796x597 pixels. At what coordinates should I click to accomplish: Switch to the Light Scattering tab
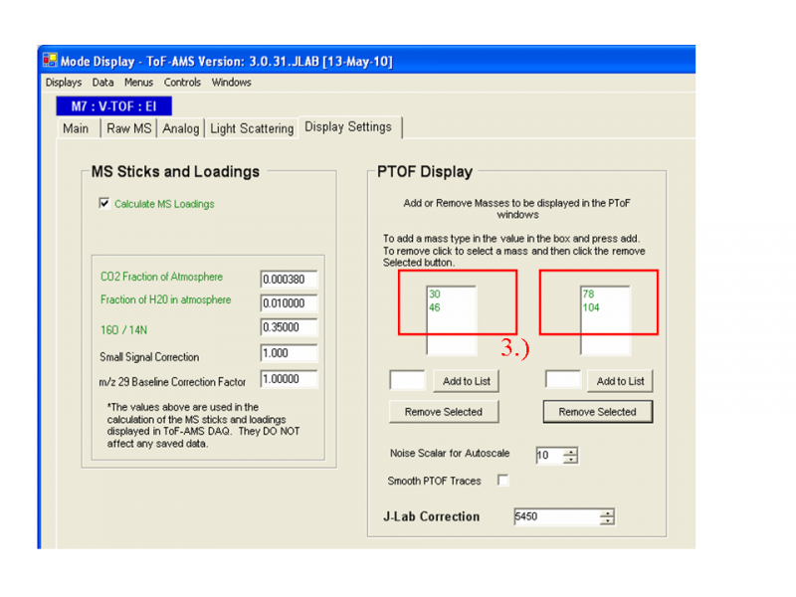pyautogui.click(x=252, y=128)
